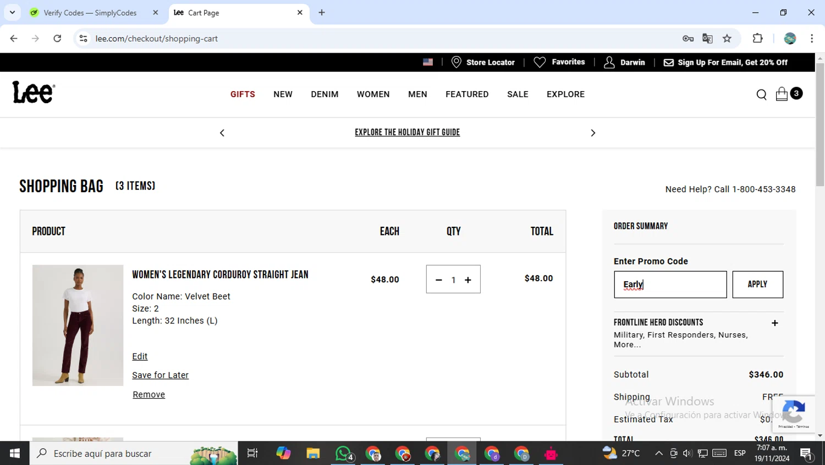Show next promo banner arrow

coord(593,133)
